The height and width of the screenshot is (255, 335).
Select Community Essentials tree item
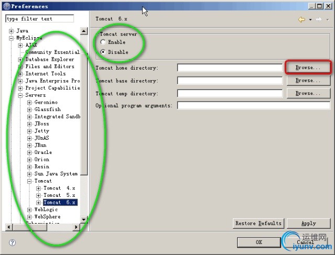click(52, 52)
